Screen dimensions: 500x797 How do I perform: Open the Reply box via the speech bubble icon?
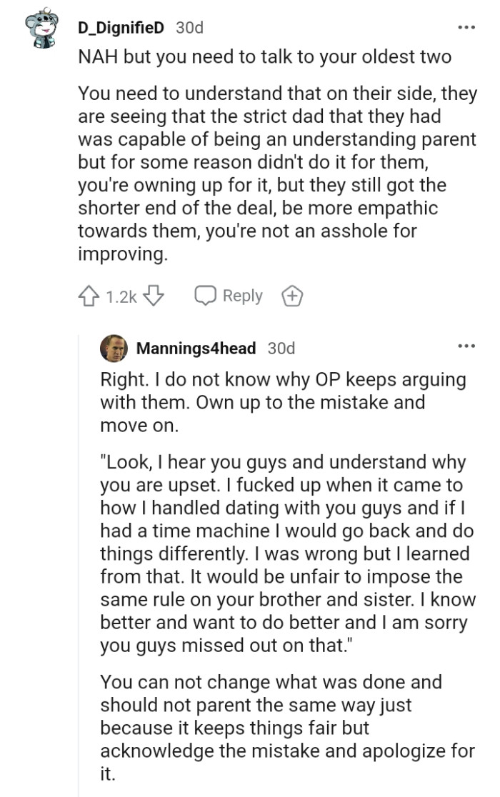tap(207, 295)
